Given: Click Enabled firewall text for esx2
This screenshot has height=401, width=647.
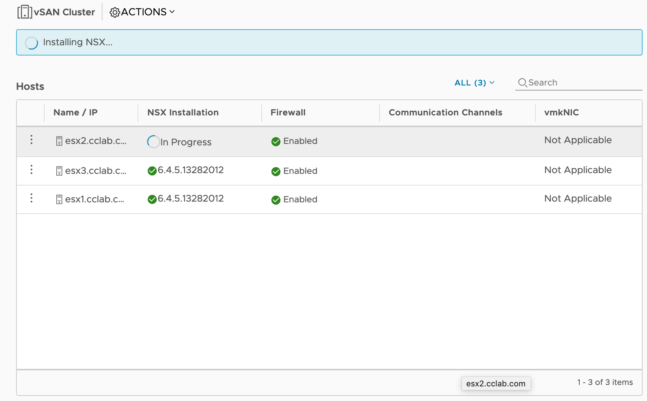Looking at the screenshot, I should tap(300, 141).
